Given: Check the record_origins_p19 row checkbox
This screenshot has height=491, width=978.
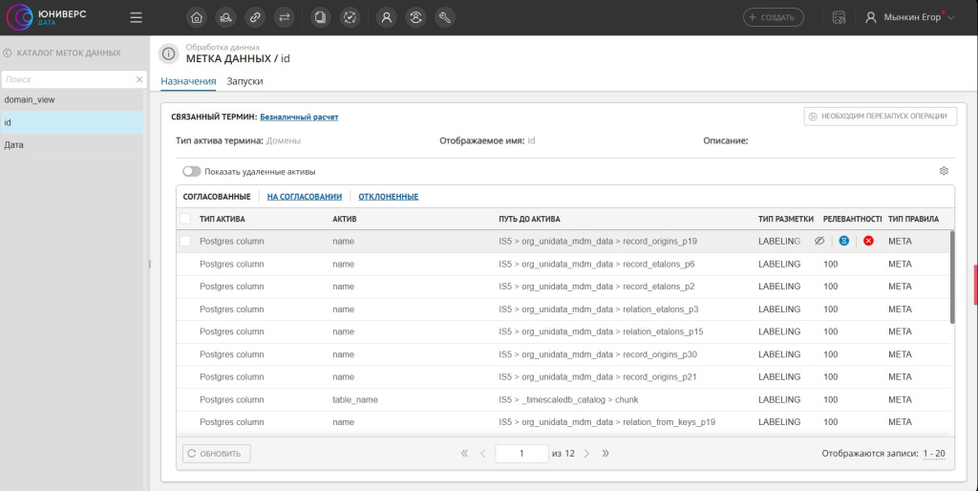Looking at the screenshot, I should [185, 241].
